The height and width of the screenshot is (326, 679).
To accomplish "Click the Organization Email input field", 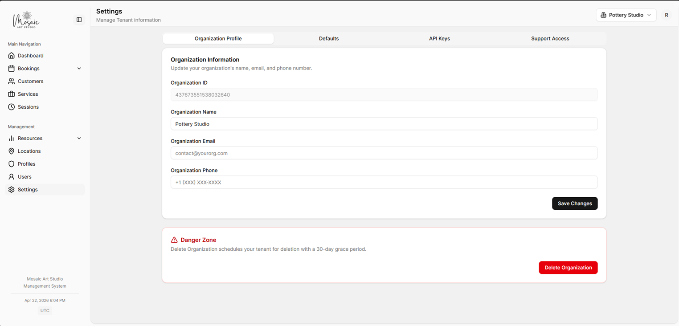I will [x=384, y=153].
